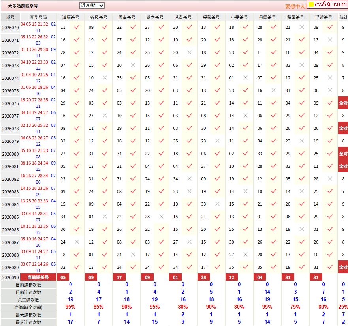Click 最大连对次数 value 15 under 荡之杀号

(x=155, y=322)
